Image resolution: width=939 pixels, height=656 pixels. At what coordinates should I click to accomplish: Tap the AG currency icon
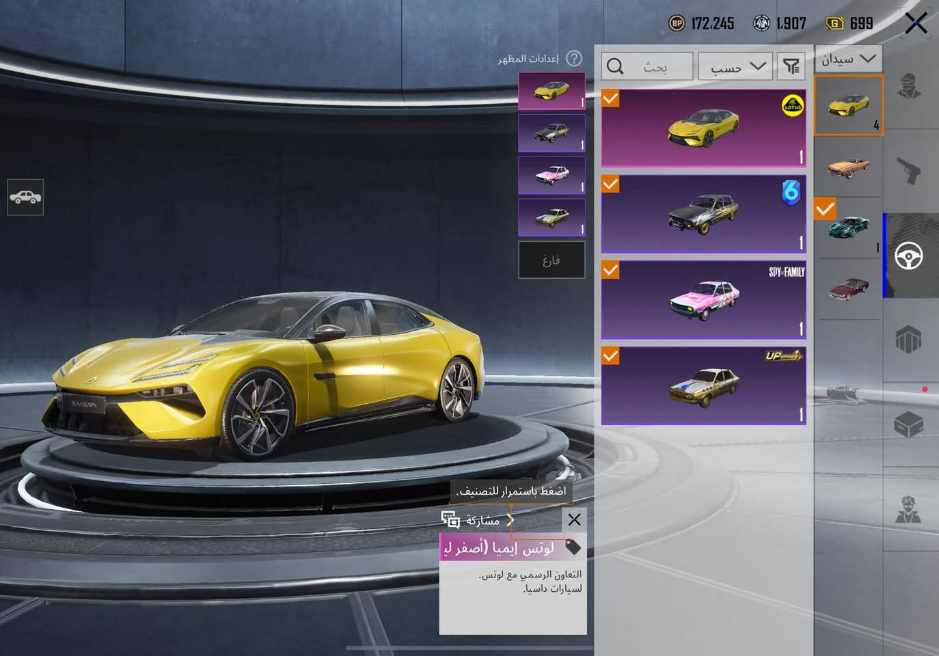pos(761,23)
